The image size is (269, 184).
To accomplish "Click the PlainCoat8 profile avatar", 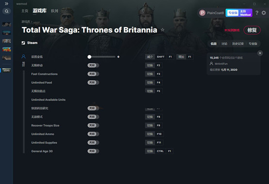I will tap(202, 13).
